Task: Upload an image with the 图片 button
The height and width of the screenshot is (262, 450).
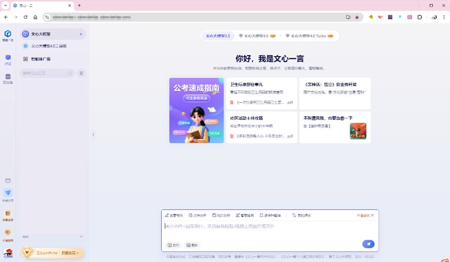Action: tap(192, 245)
